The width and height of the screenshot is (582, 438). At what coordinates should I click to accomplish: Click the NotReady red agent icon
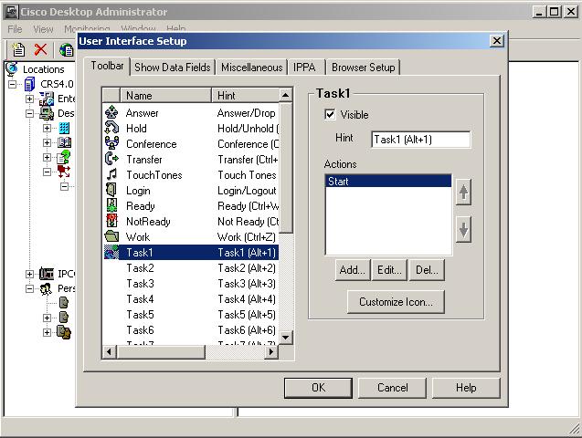click(x=111, y=221)
